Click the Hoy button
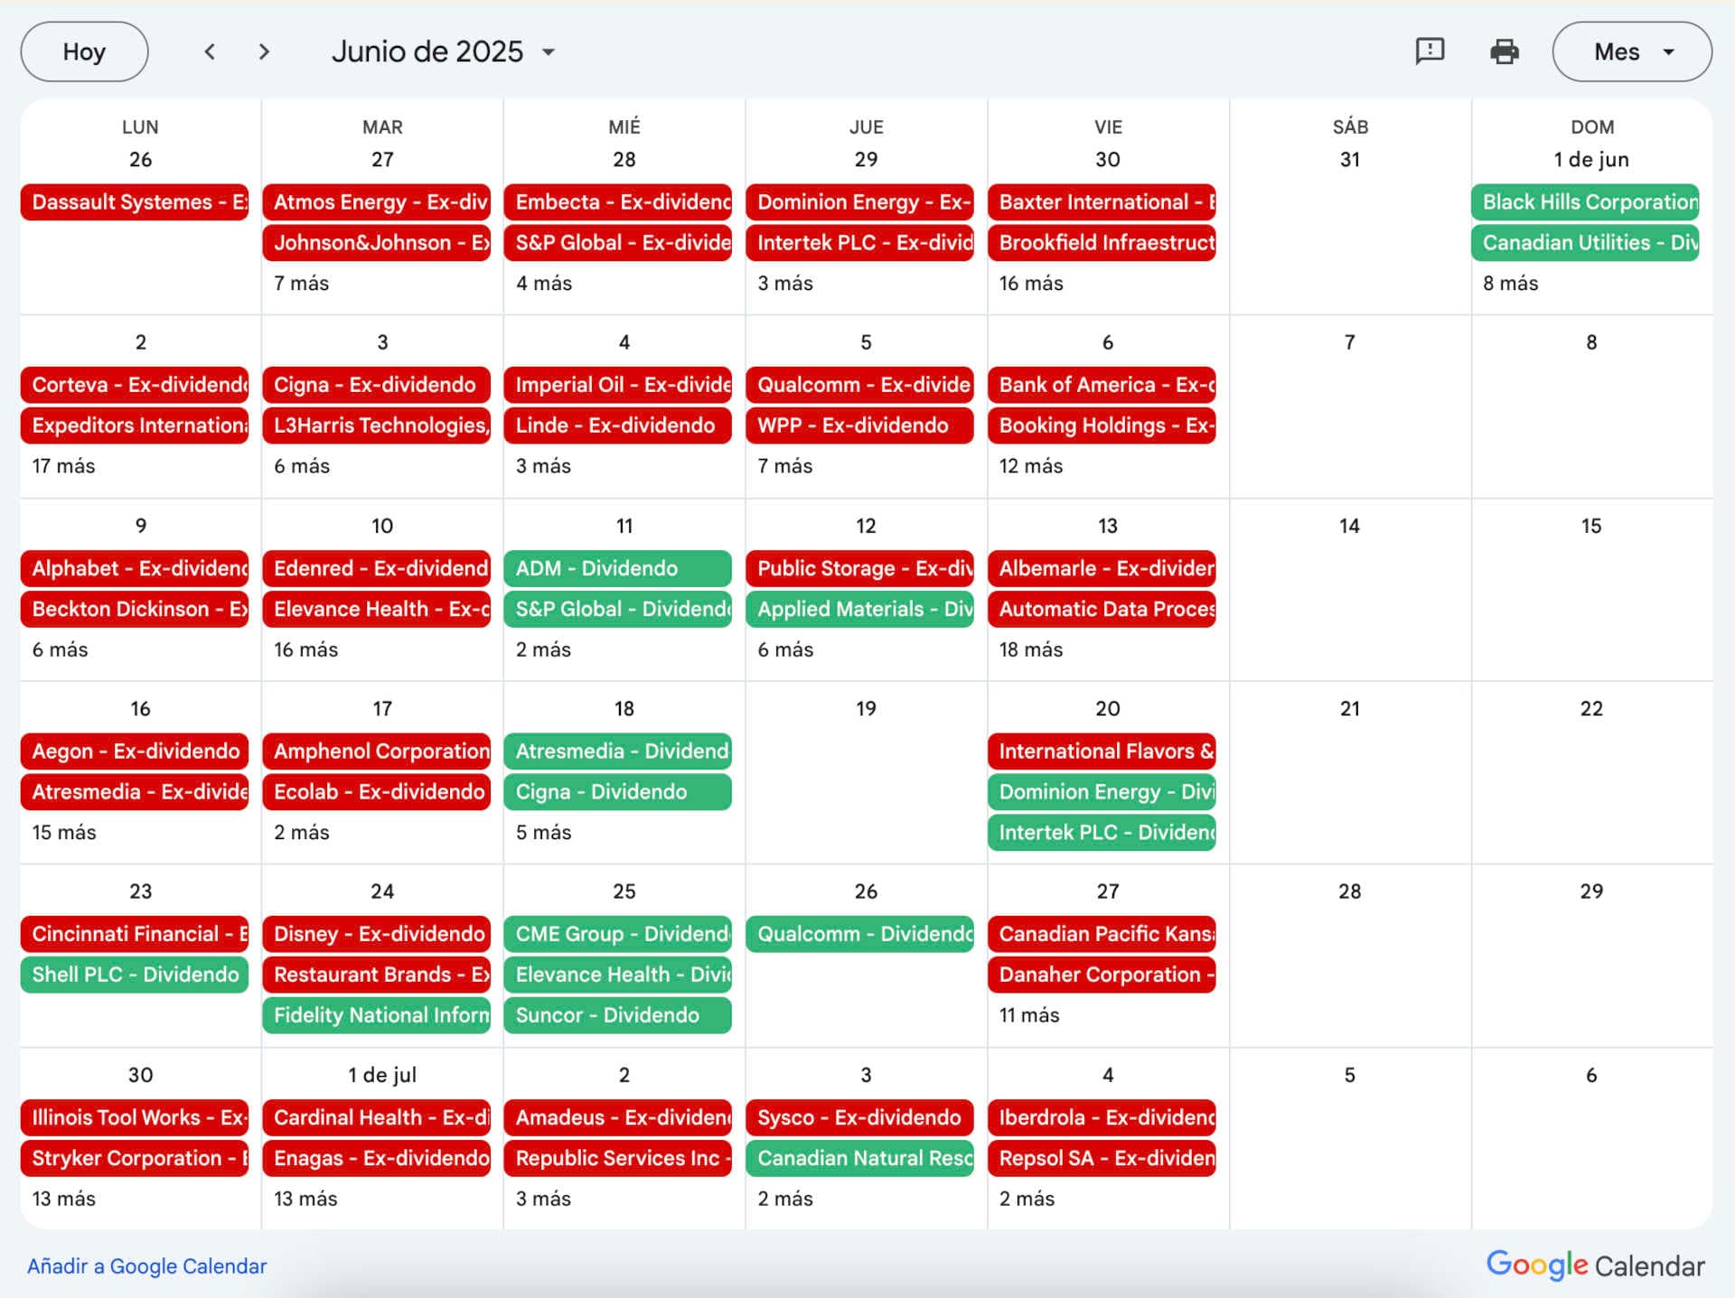 pos(84,51)
